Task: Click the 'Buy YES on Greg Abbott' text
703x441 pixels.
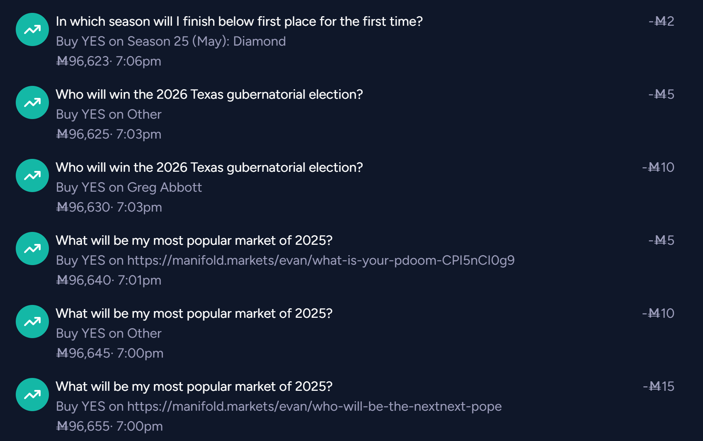Action: click(x=129, y=187)
